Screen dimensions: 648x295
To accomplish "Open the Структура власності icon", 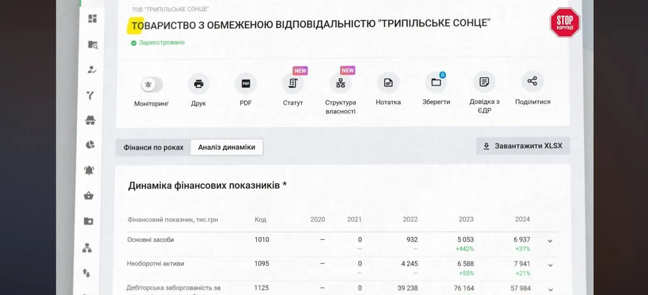I will coord(341,82).
